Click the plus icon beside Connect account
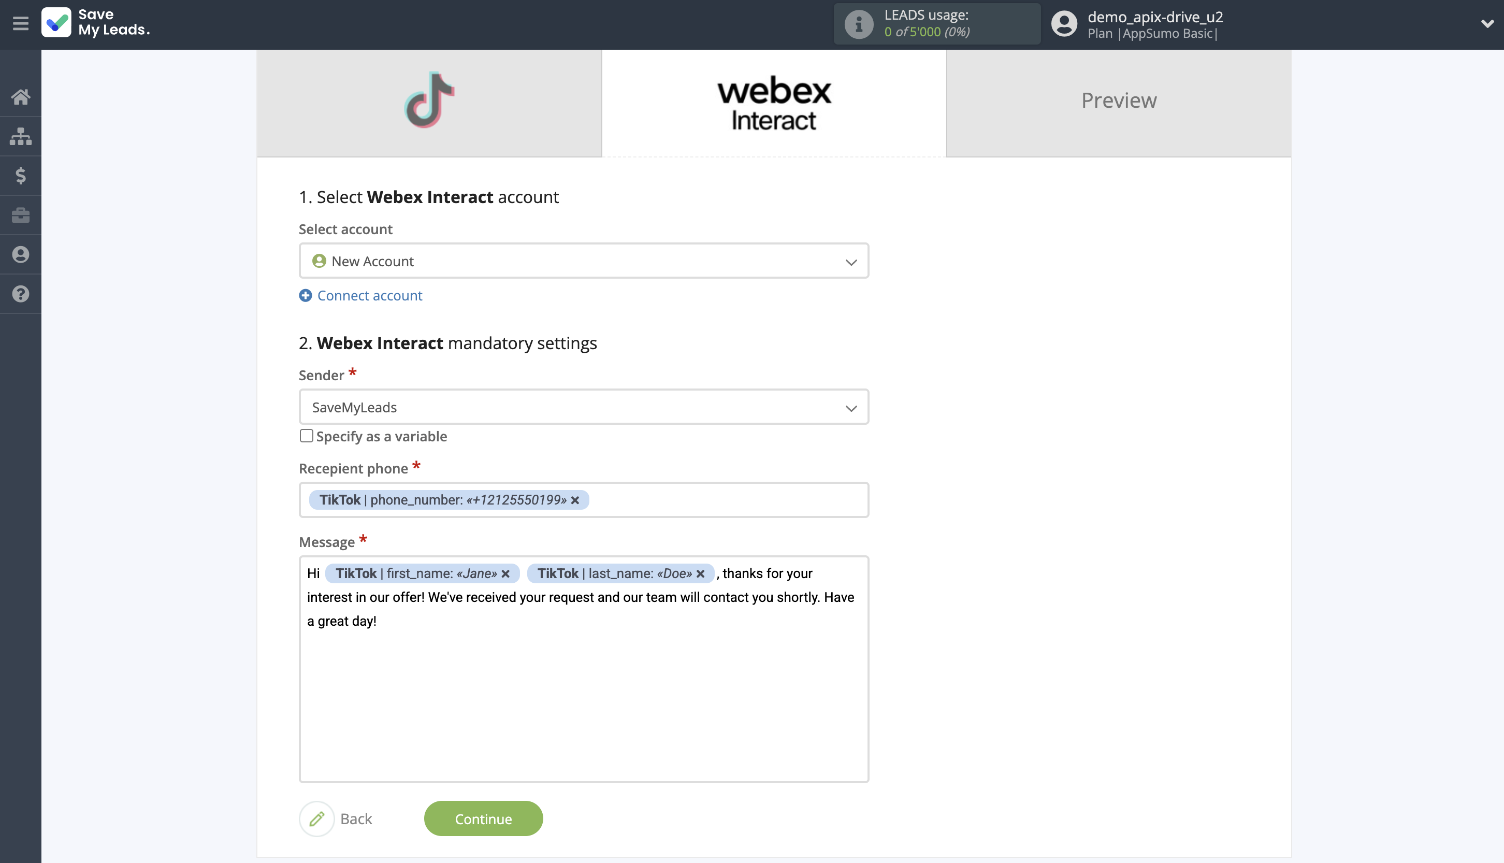1504x863 pixels. (305, 295)
